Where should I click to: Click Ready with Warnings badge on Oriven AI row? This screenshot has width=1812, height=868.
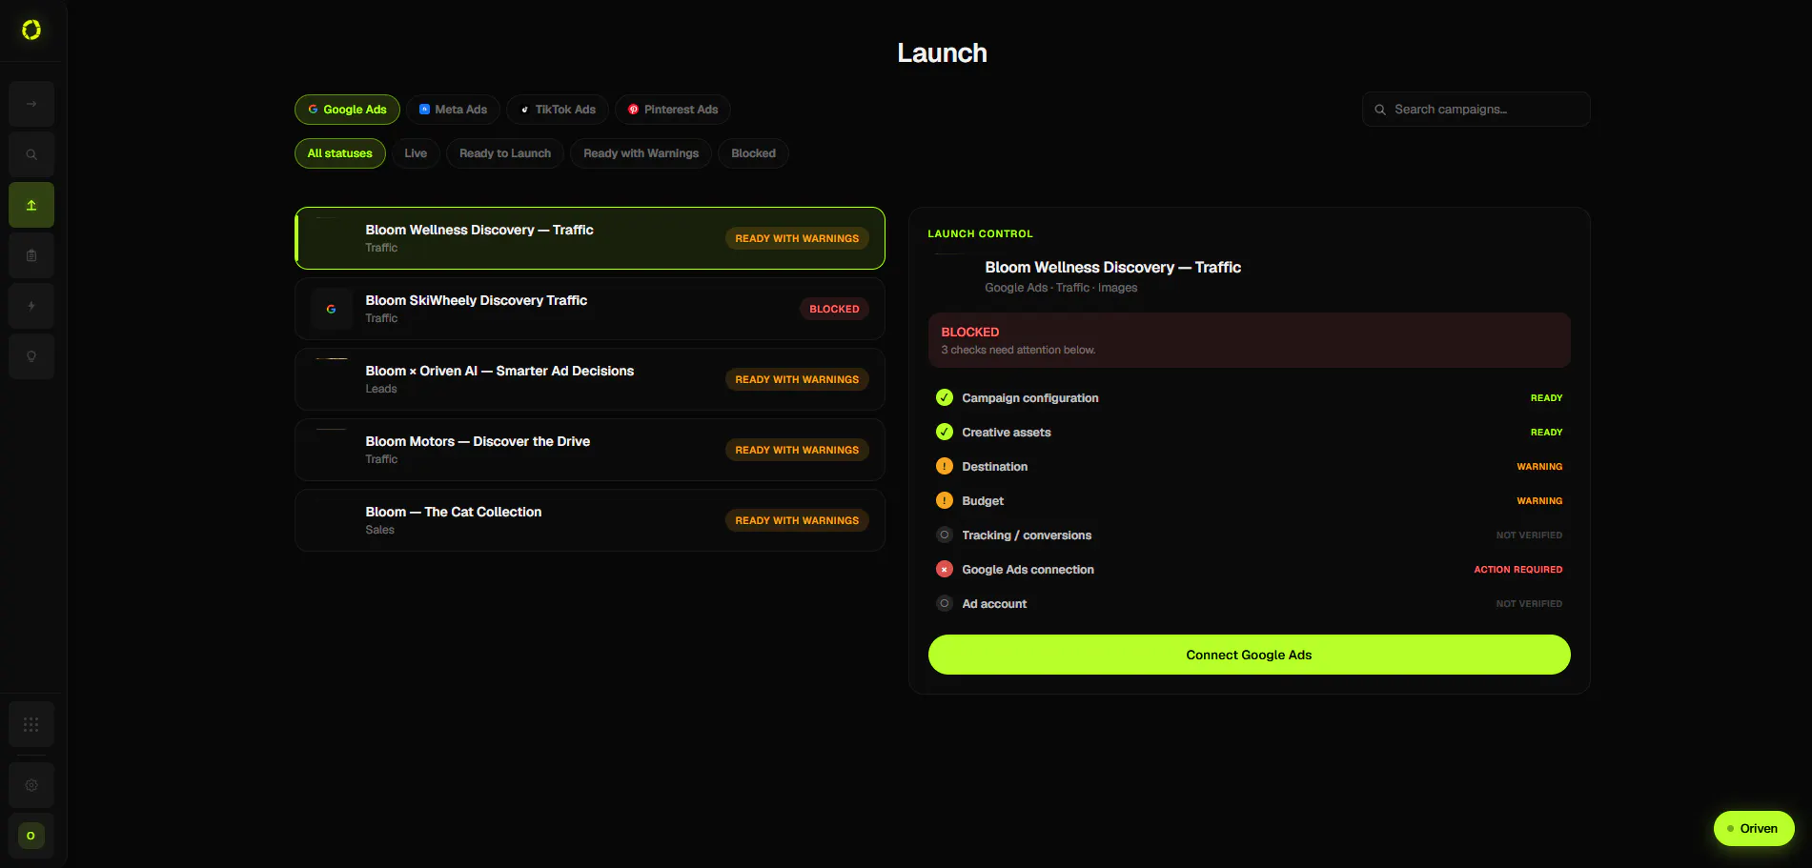point(797,379)
